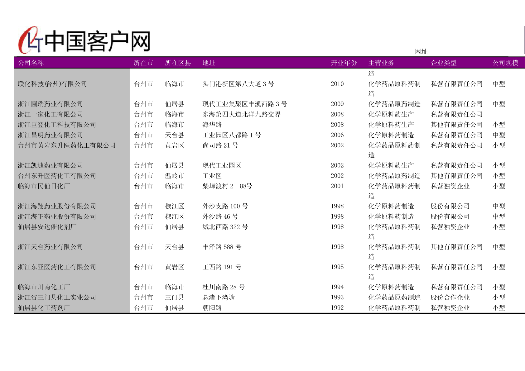Click 私营独资企业 in 临海市民仙日化厂 row
The image size is (525, 371).
coord(450,186)
